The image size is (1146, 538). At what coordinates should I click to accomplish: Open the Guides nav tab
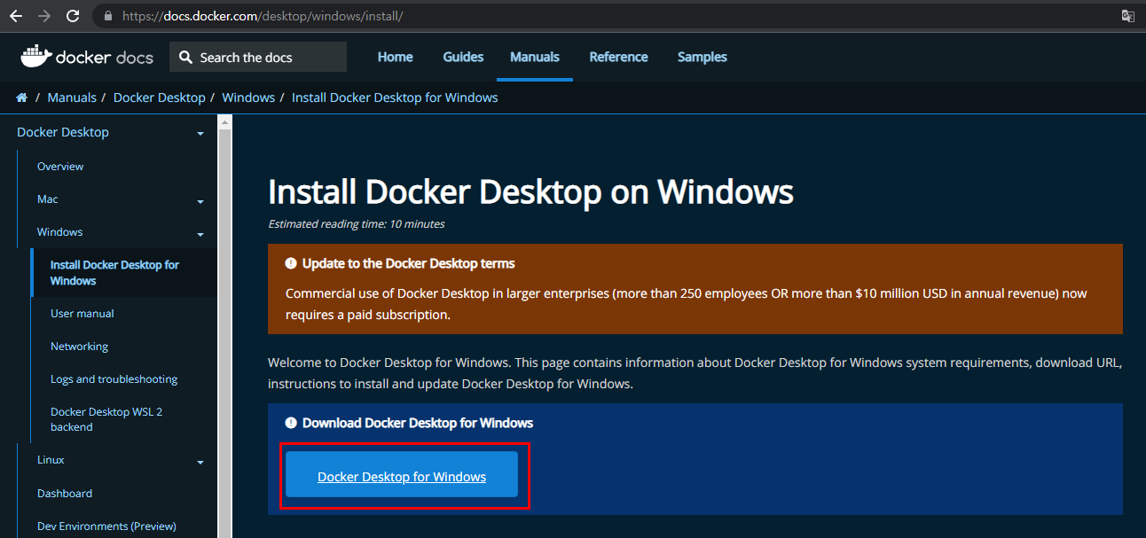[x=463, y=57]
